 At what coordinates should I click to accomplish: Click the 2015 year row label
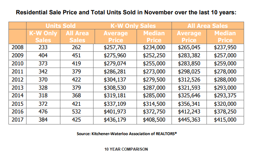pos(17,104)
